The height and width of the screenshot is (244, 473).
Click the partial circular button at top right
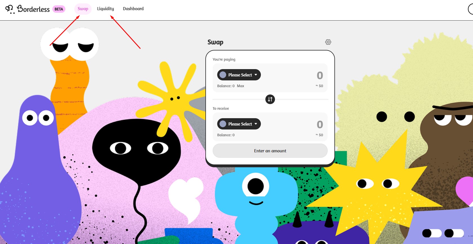[x=470, y=9]
